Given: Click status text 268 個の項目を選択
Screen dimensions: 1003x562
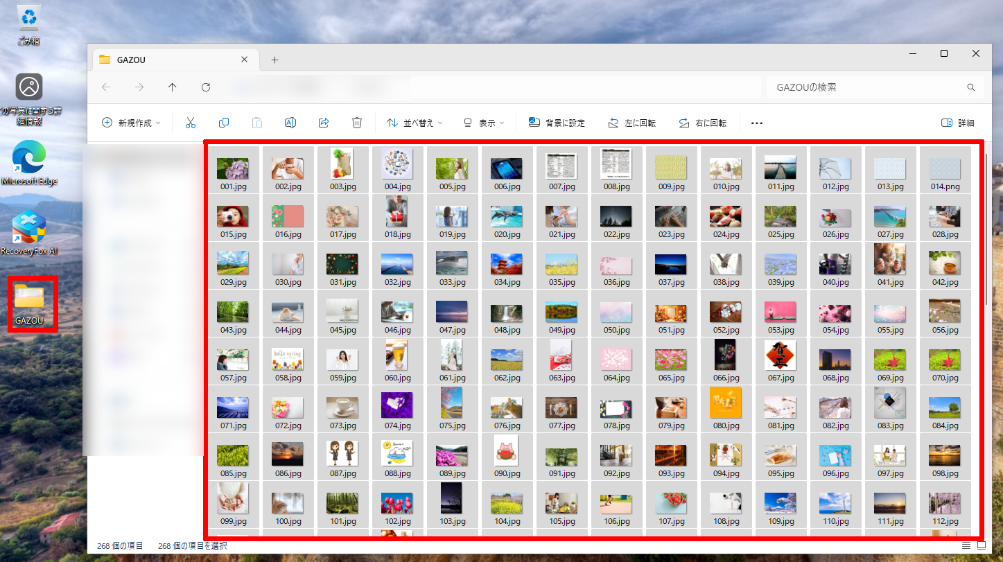Looking at the screenshot, I should coord(192,546).
